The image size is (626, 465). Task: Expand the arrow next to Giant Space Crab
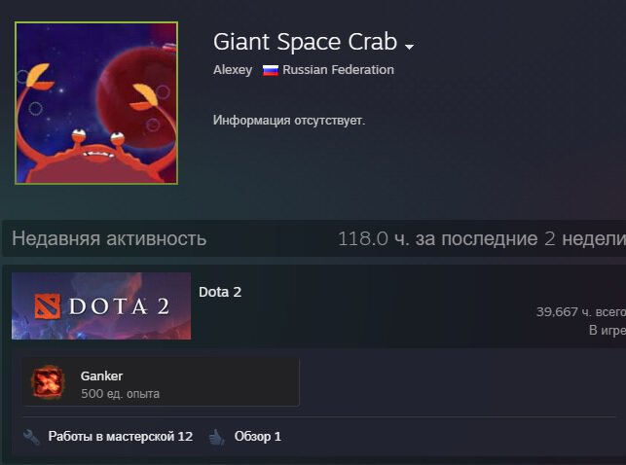(x=409, y=47)
